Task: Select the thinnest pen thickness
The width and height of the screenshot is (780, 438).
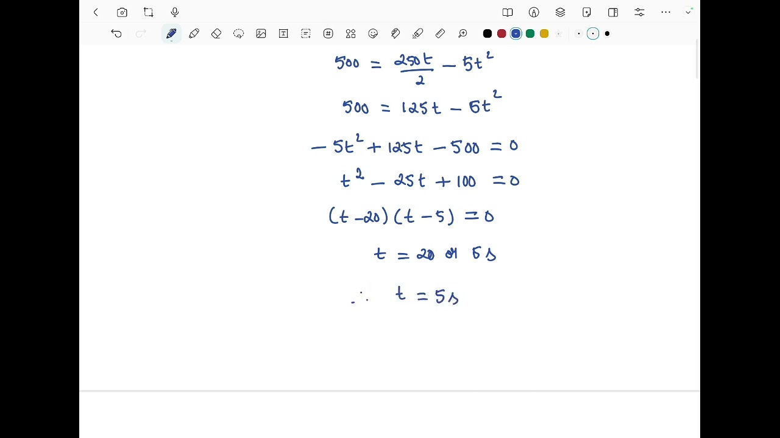Action: tap(579, 33)
